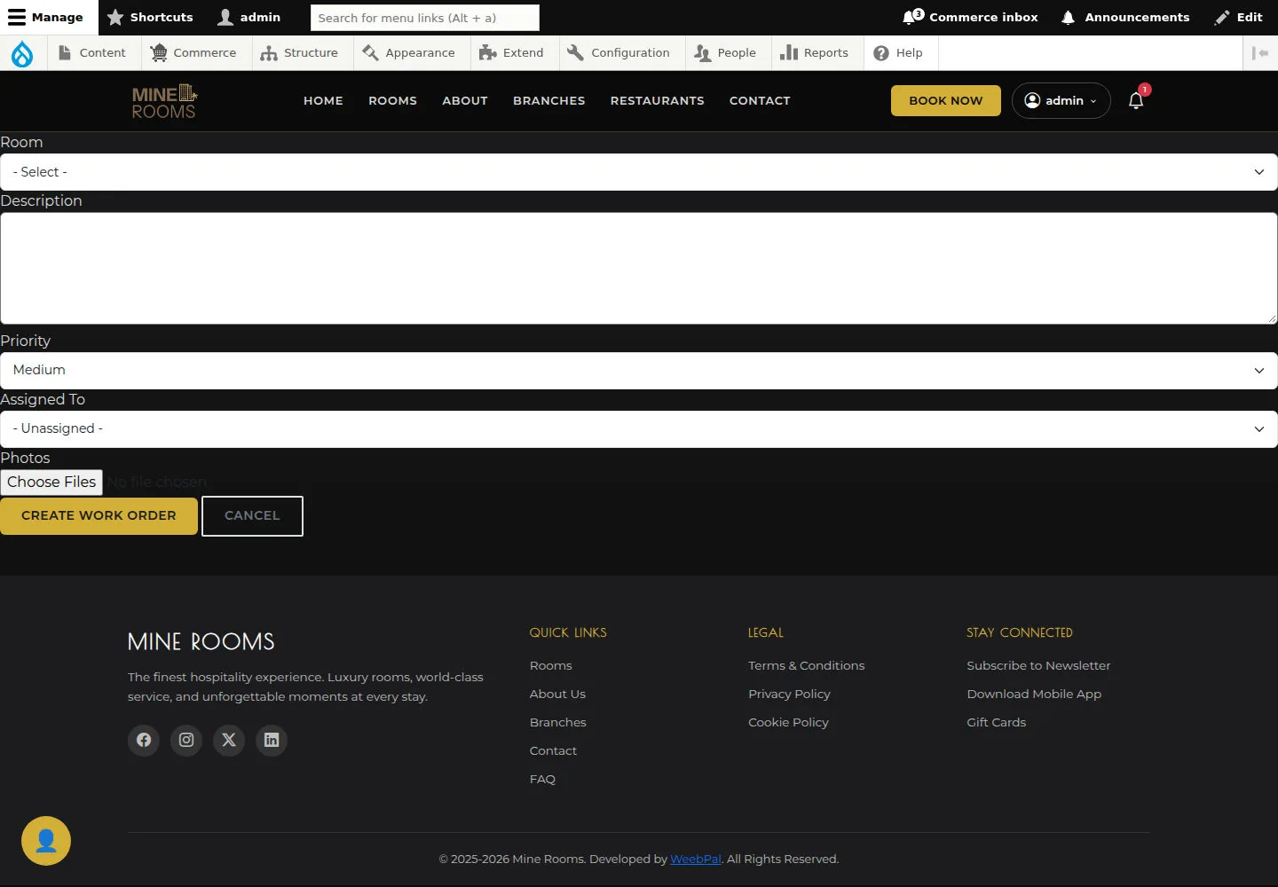Image resolution: width=1278 pixels, height=887 pixels.
Task: Open the LinkedIn social icon
Action: pyautogui.click(x=272, y=740)
